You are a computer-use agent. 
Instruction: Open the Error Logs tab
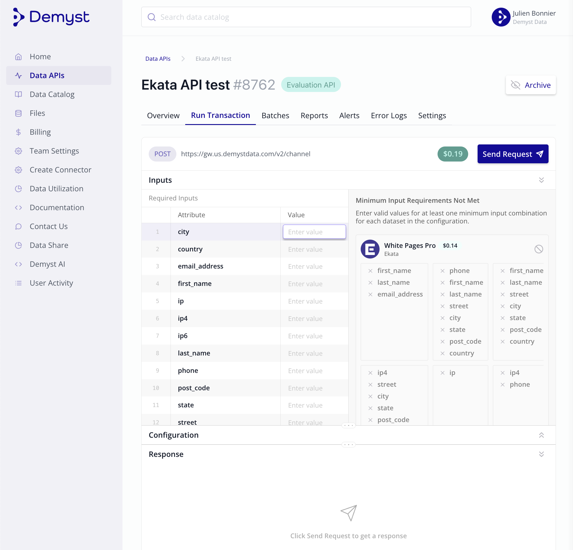(389, 116)
